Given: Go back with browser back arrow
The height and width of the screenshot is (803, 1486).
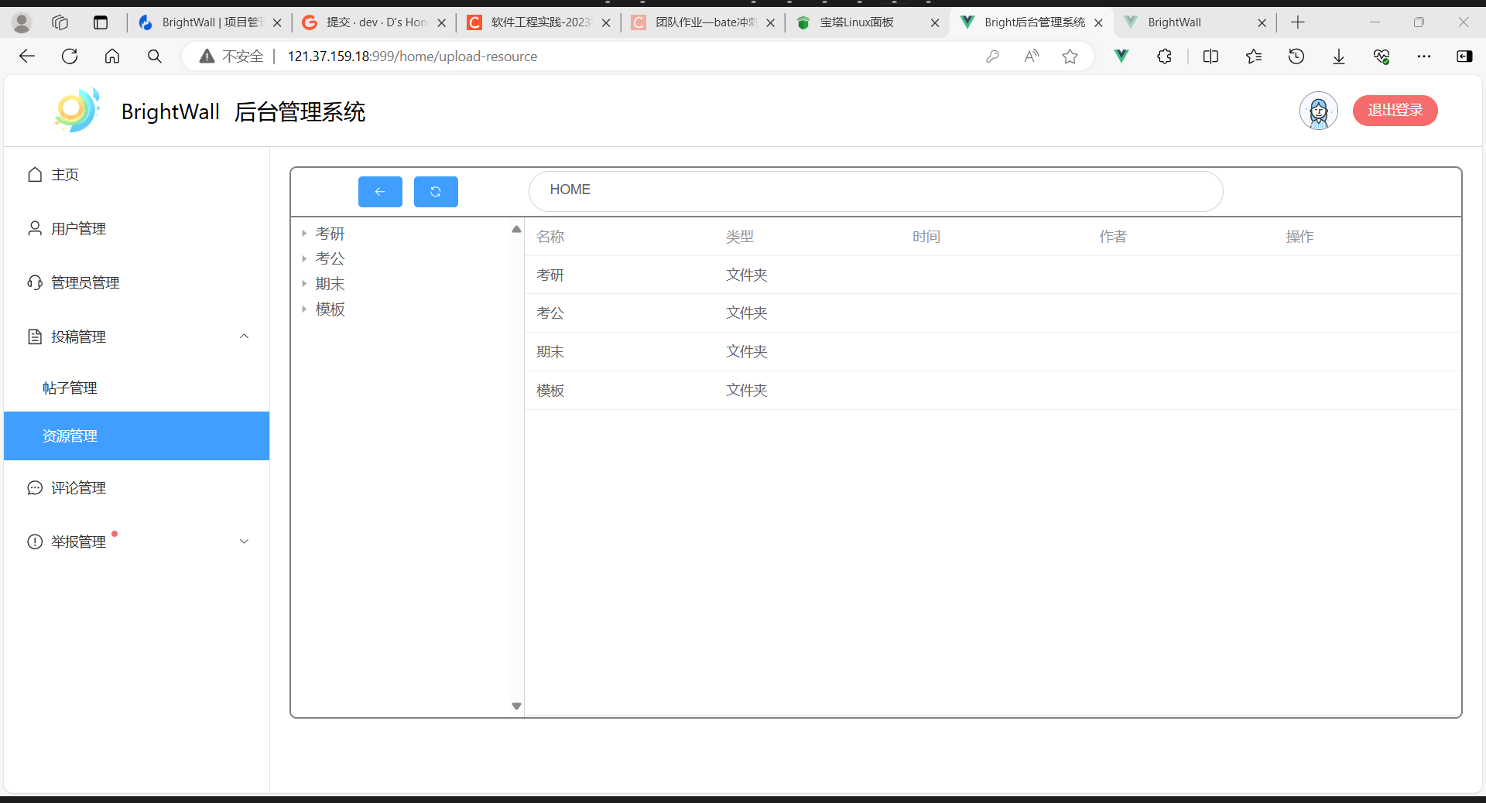Looking at the screenshot, I should click(27, 56).
